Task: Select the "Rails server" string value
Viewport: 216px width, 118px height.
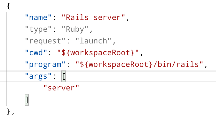Action: (x=93, y=18)
